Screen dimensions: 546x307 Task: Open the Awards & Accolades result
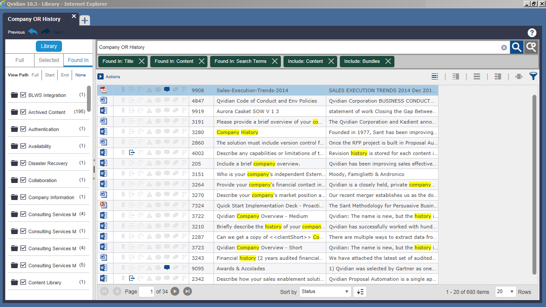(241, 269)
